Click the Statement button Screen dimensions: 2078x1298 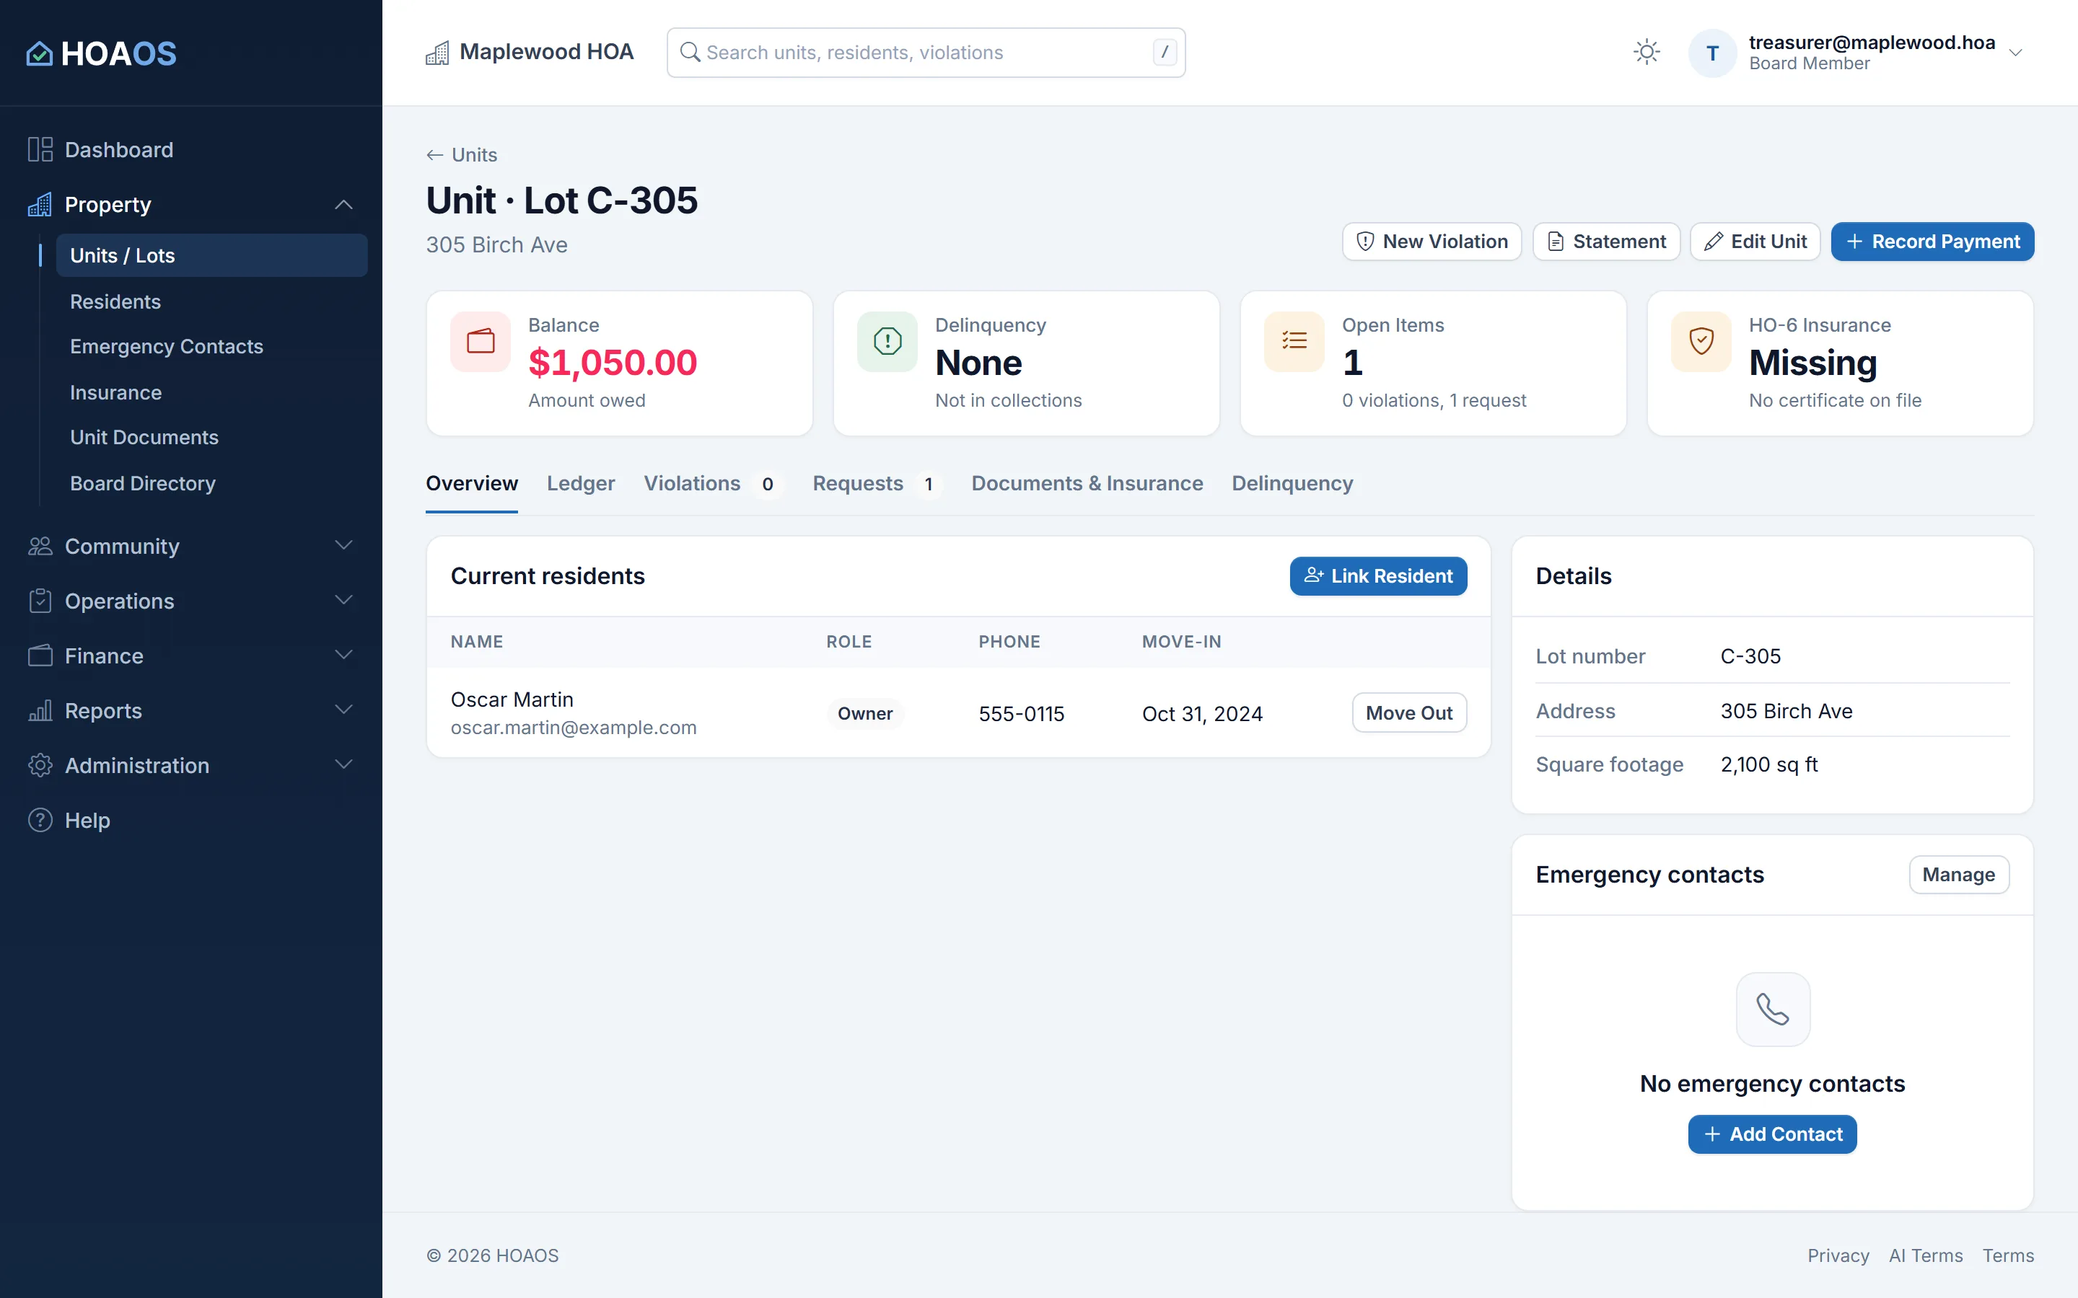(1605, 242)
